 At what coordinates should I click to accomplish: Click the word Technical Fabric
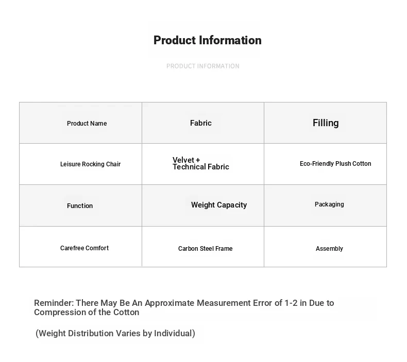point(201,167)
